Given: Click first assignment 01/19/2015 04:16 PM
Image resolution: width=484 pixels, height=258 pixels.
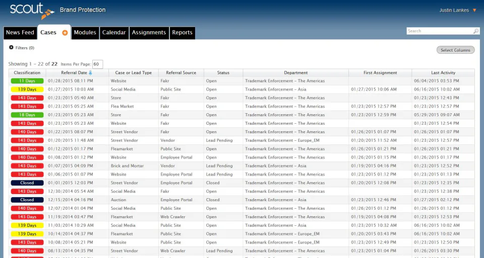Looking at the screenshot, I should point(374,165).
